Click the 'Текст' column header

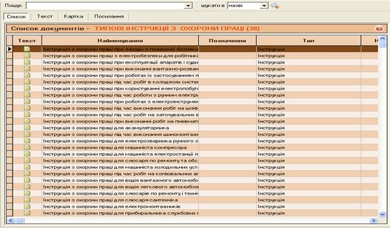[27, 40]
